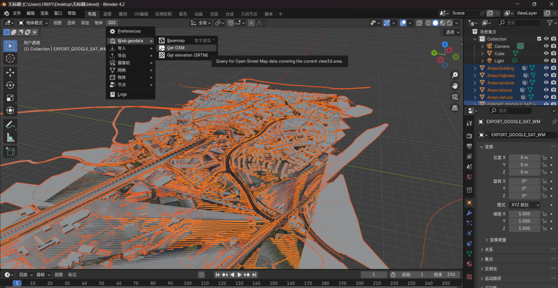The image size is (558, 288).
Task: Hide the Camera object in the outliner
Action: pos(546,46)
